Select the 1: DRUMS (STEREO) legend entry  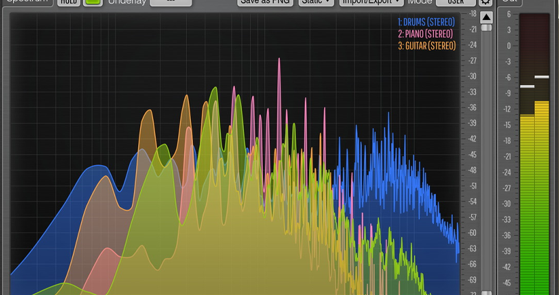point(426,22)
